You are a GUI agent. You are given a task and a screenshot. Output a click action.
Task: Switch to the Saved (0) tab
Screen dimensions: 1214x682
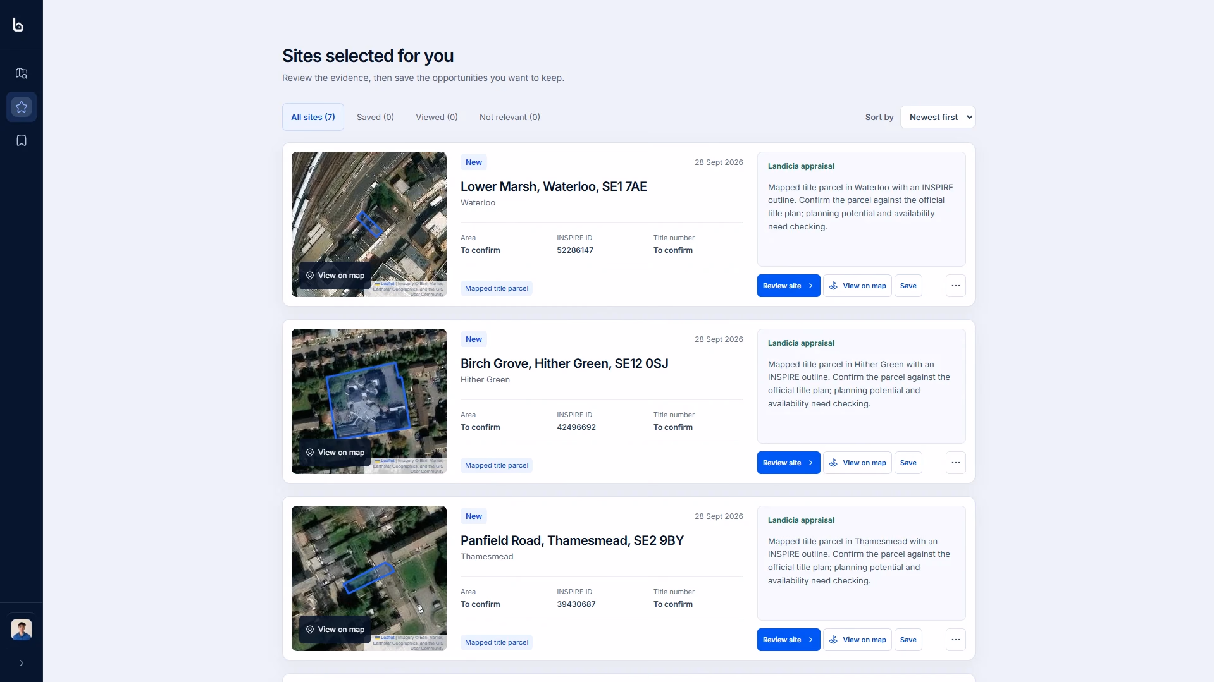click(375, 117)
